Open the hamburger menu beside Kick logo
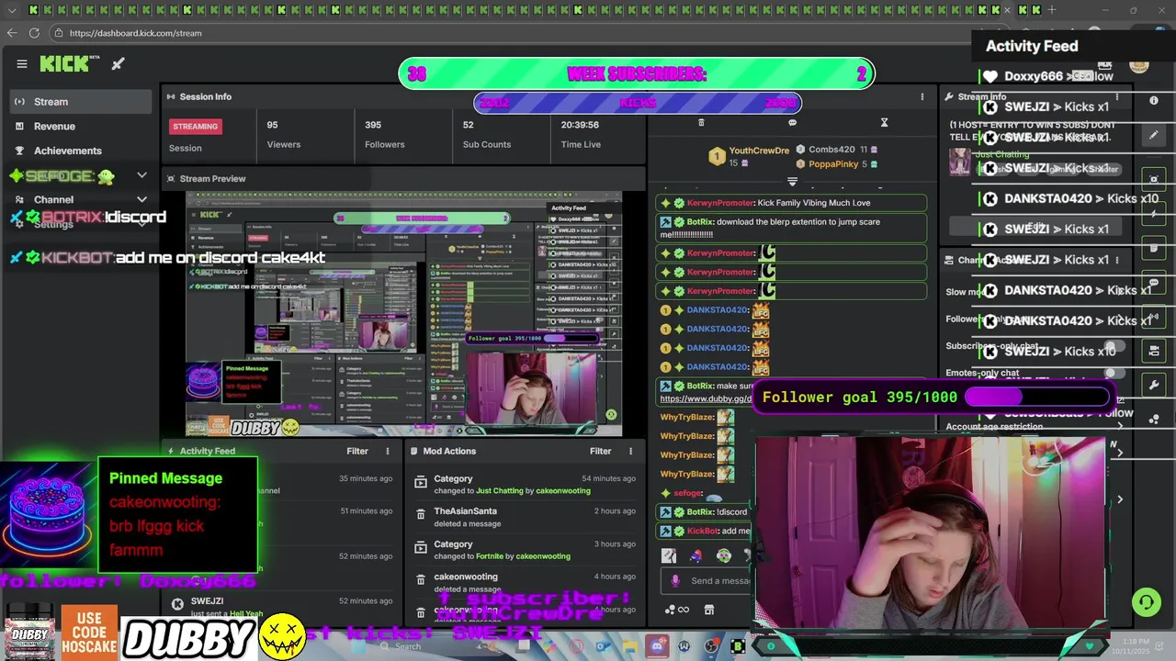1176x661 pixels. (x=22, y=64)
